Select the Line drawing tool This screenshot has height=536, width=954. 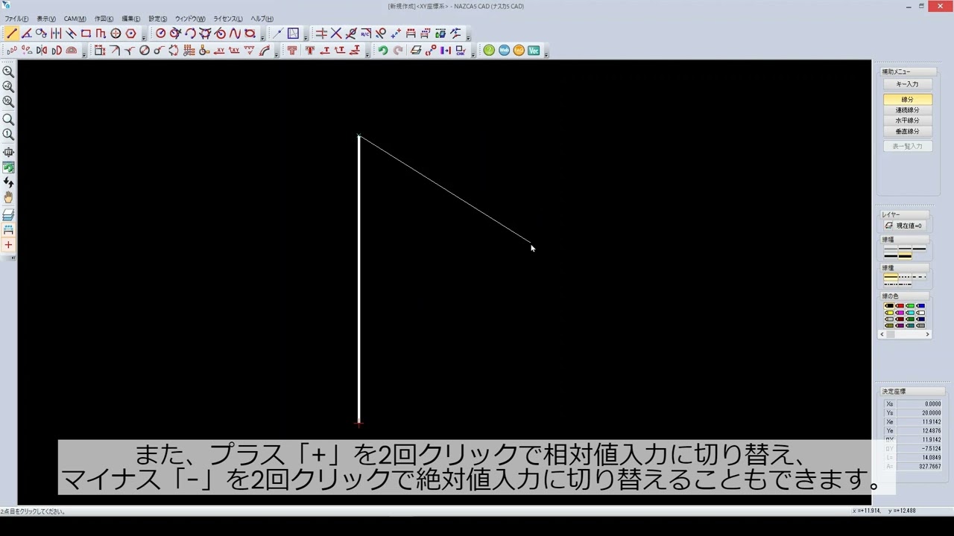(x=11, y=33)
